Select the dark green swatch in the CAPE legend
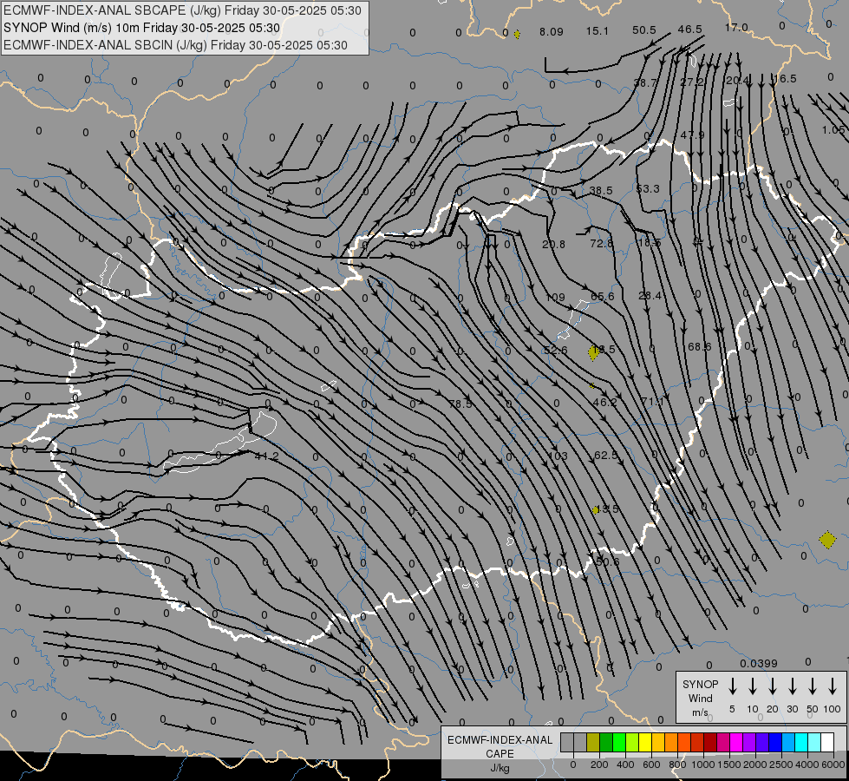Screen dimensions: 849x781 coord(606,742)
